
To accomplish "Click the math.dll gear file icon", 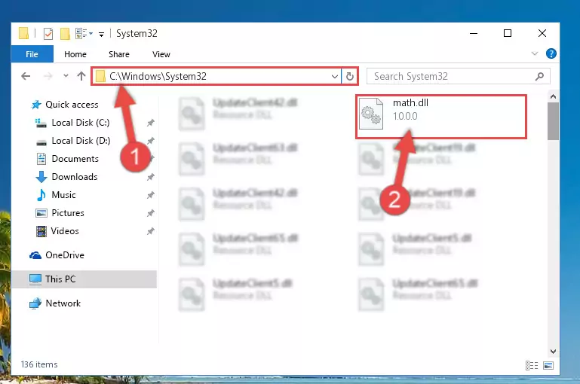I will coord(371,114).
